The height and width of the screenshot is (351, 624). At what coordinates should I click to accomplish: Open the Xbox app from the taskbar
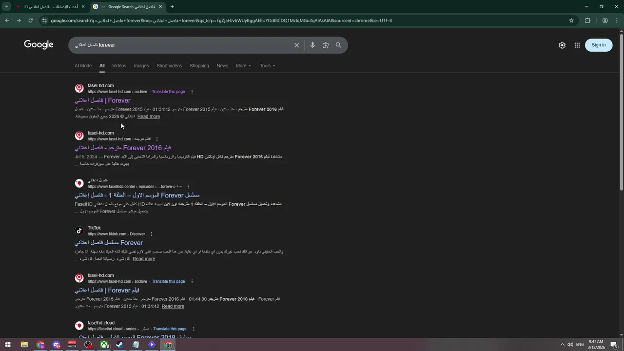104,345
